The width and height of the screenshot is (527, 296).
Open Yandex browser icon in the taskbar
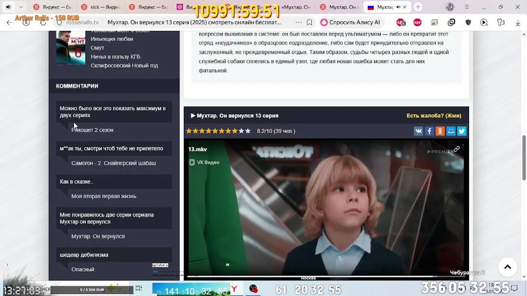234,289
